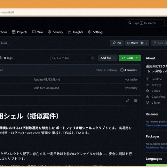Open the 0 forks link
This screenshot has height=167, width=167.
tap(156, 103)
